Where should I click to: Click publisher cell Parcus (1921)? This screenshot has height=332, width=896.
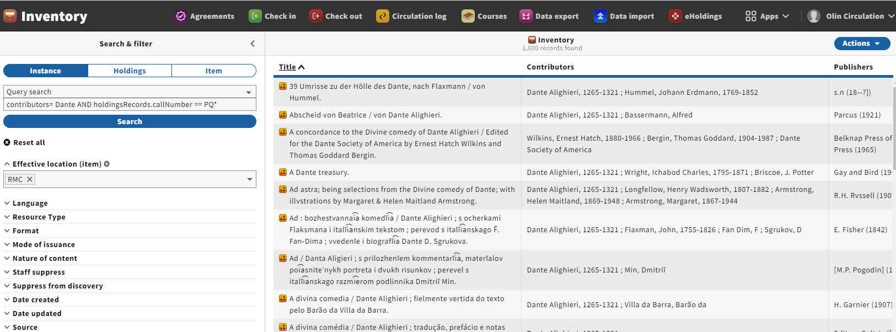857,115
